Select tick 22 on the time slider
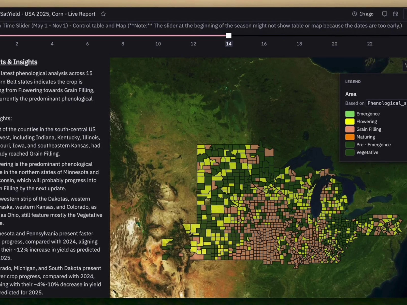Image resolution: width=407 pixels, height=305 pixels. (370, 44)
